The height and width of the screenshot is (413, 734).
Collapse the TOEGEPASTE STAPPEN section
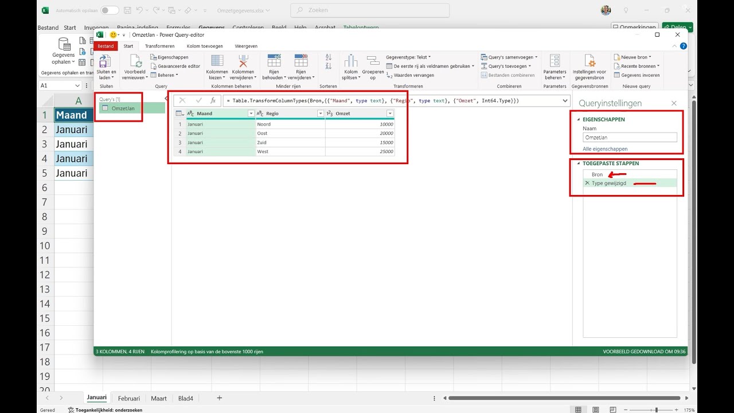[x=579, y=163]
